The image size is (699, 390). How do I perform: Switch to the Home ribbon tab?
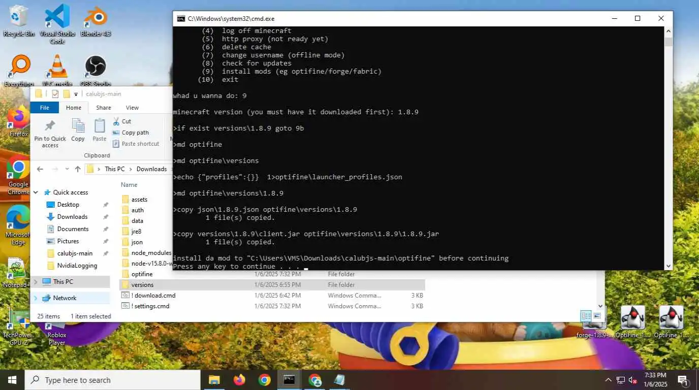click(x=74, y=108)
